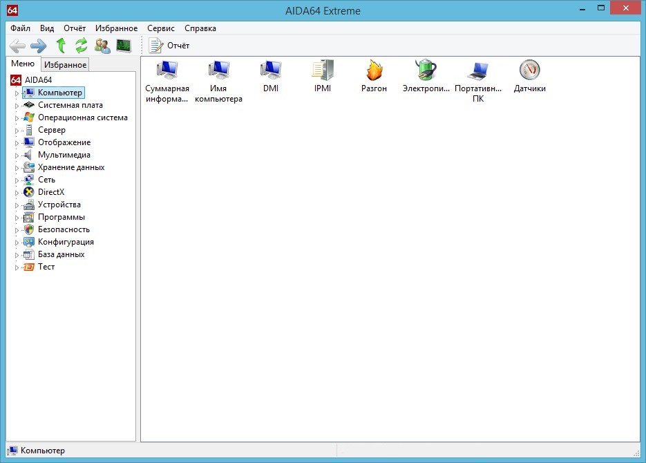Viewport: 646px width, 463px height.
Task: Expand the Операционная система tree node
Action: tap(17, 118)
